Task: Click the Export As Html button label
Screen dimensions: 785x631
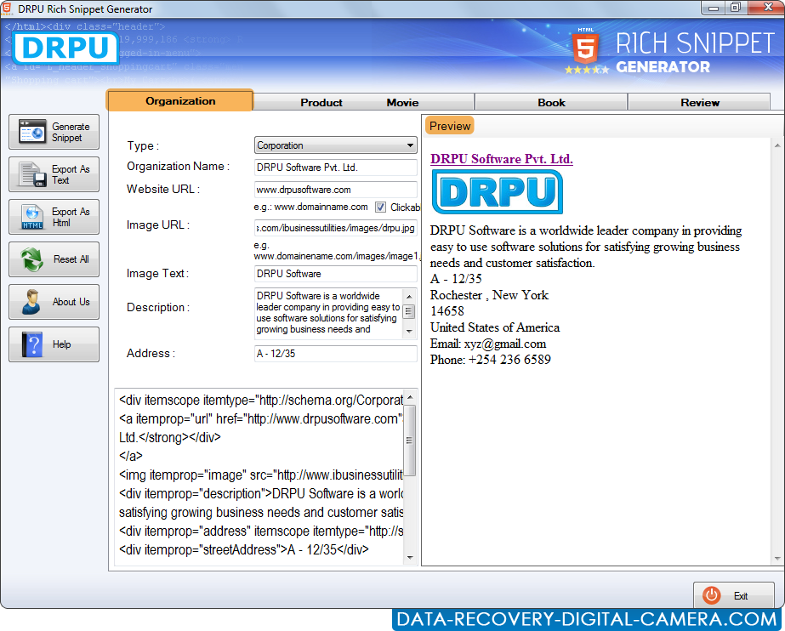Action: pyautogui.click(x=71, y=217)
